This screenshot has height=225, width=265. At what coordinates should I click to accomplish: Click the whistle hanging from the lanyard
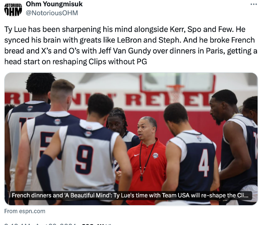click(141, 178)
